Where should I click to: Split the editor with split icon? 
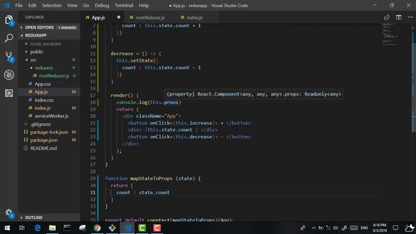[x=398, y=18]
